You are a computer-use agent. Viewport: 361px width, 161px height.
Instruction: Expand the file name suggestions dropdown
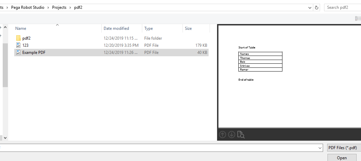click(320, 148)
